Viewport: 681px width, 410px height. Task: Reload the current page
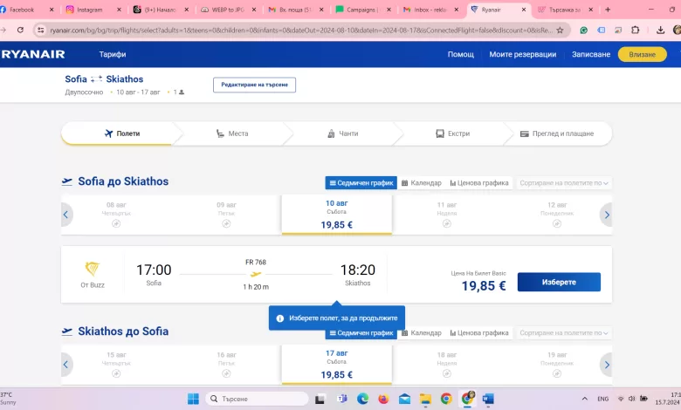[20, 30]
